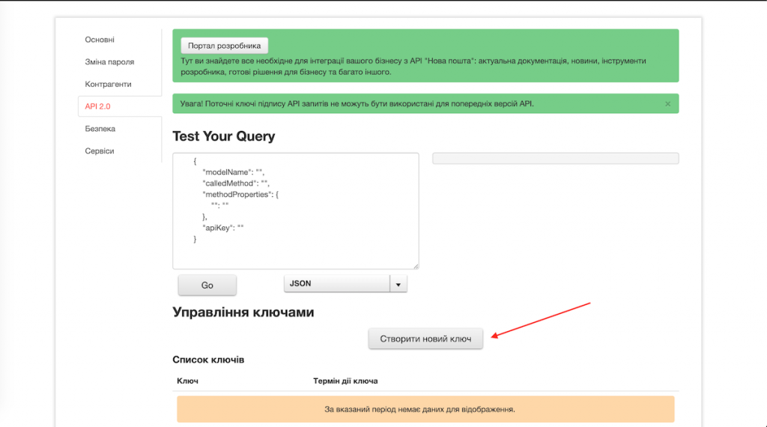Open the Безпека settings section
Image resolution: width=767 pixels, height=427 pixels.
point(100,129)
